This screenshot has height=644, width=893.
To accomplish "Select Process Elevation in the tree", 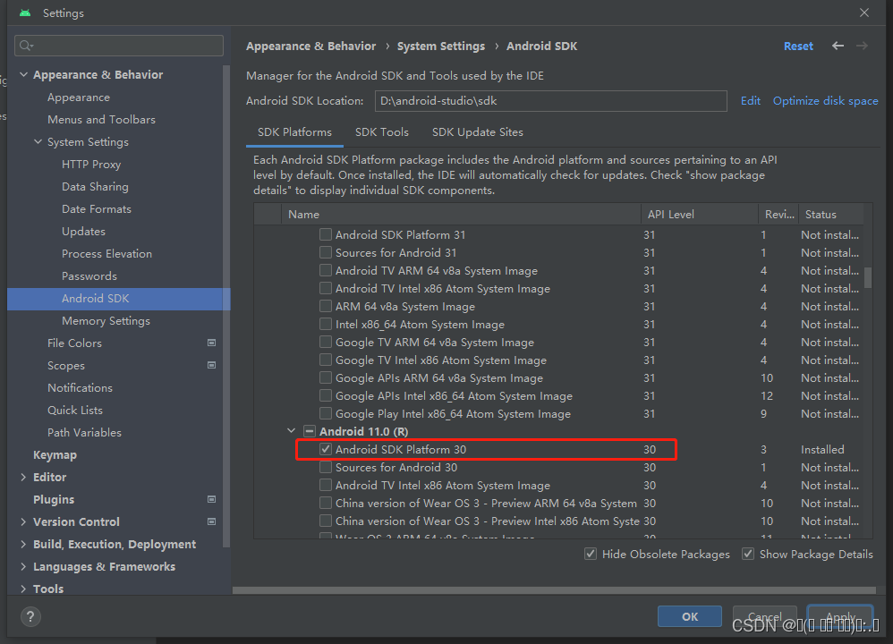I will tap(106, 253).
